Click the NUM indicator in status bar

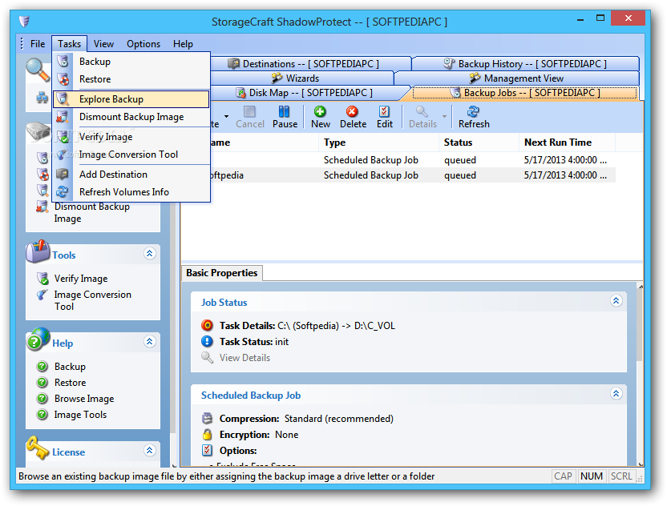click(592, 476)
